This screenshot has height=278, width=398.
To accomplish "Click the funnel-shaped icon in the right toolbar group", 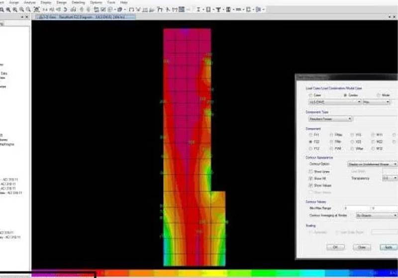I will click(x=218, y=9).
